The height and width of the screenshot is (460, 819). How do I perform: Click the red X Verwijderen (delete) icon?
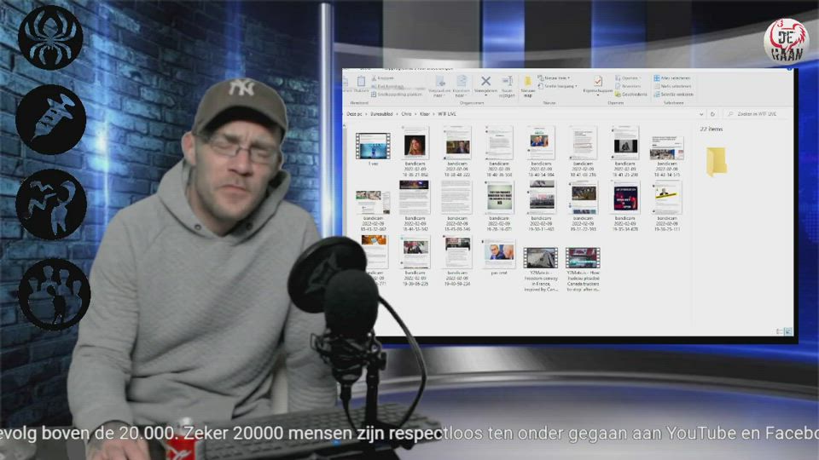pyautogui.click(x=485, y=82)
